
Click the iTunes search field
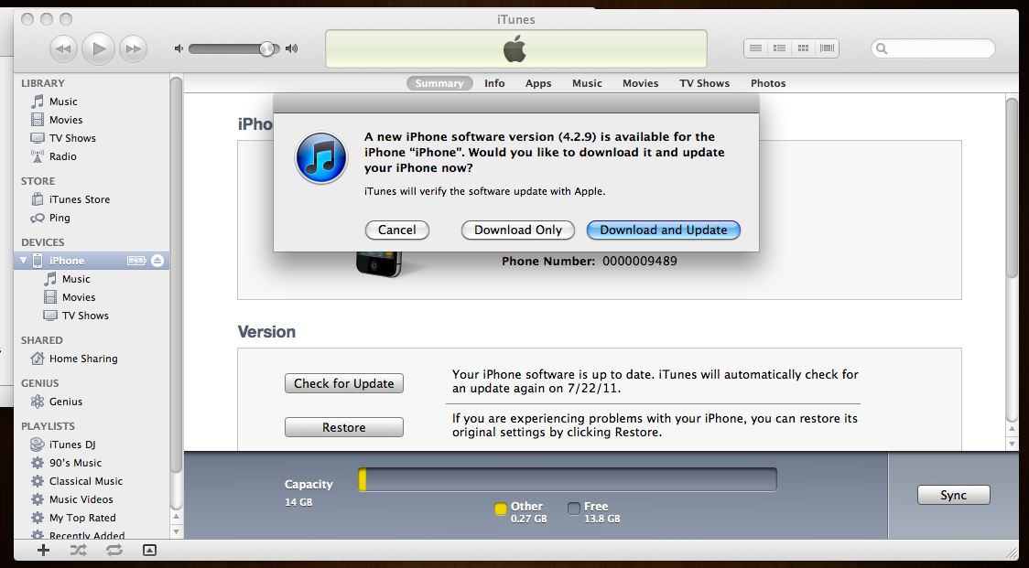tap(933, 48)
